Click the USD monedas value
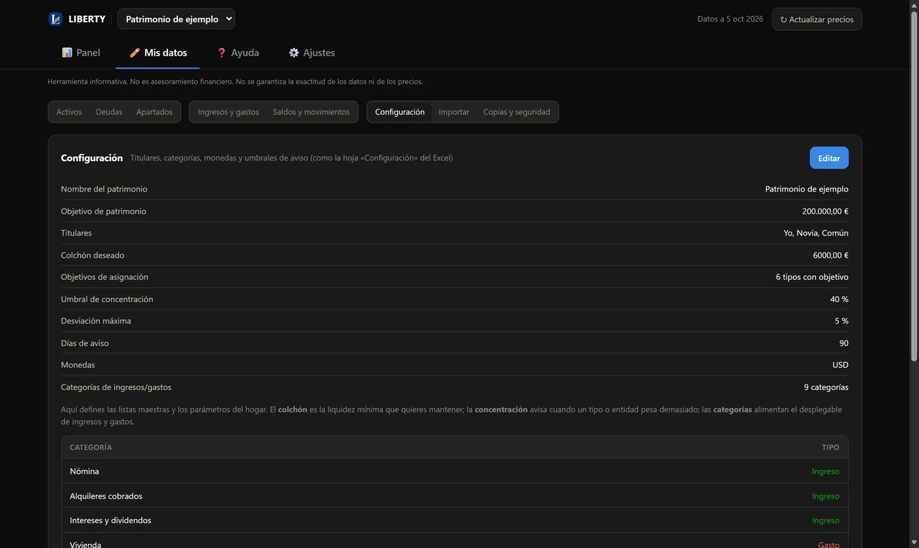The width and height of the screenshot is (919, 548). [x=840, y=364]
